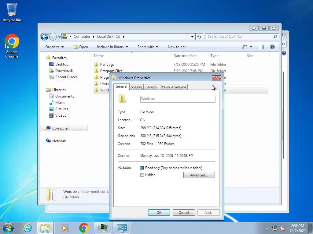Open Explorer help question mark icon
313x234 pixels.
272,47
